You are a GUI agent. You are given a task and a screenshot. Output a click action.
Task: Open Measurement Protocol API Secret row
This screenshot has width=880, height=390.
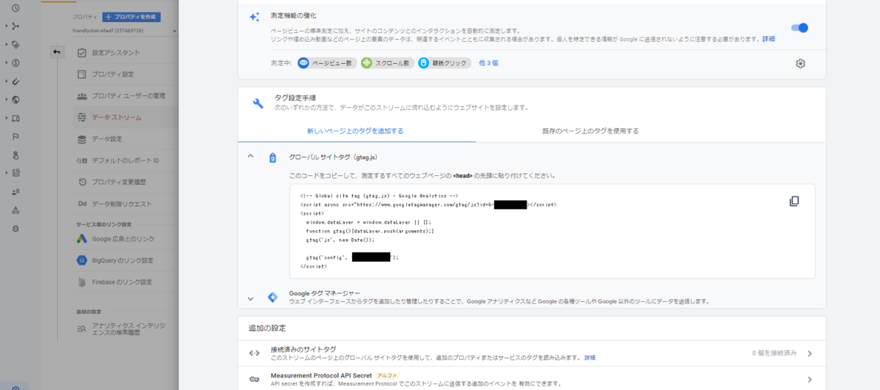(532, 379)
